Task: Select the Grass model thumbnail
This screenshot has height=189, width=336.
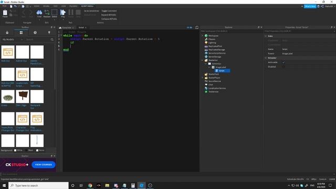Action: point(8,97)
